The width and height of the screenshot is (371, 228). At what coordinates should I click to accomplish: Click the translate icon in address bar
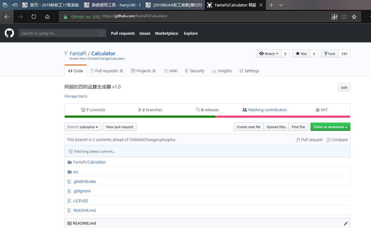pos(334,17)
